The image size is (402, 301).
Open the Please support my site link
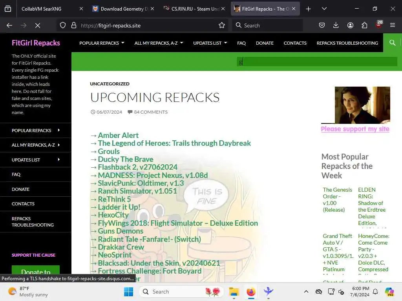tap(355, 129)
